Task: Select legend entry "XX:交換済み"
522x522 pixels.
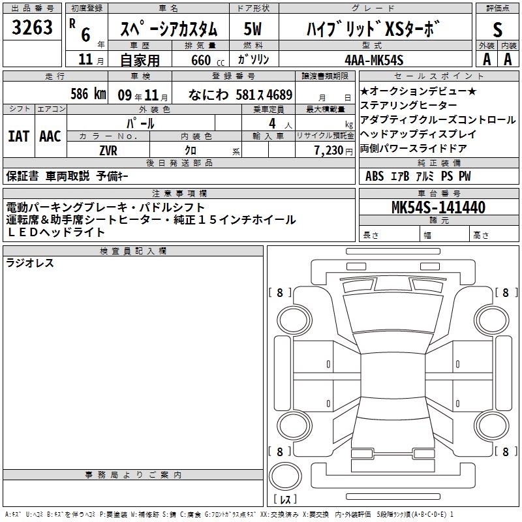Action: coord(279,514)
